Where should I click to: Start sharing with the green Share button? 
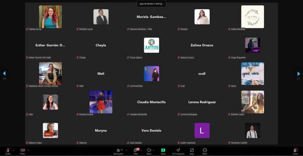click(163, 151)
